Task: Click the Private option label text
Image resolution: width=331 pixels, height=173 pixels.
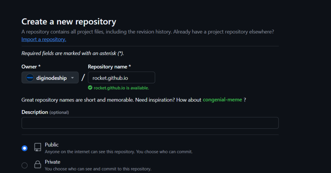Action: pos(52,162)
